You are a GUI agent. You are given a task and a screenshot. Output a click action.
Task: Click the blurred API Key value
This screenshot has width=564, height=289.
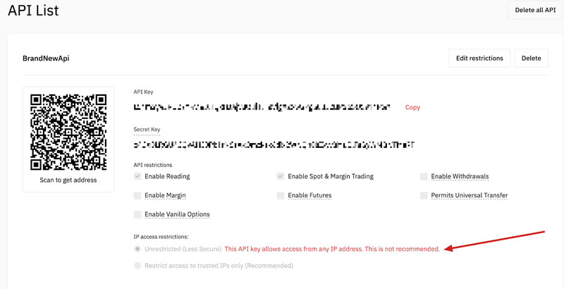(262, 107)
